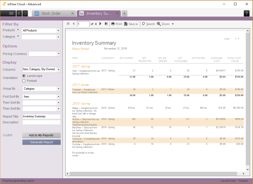Open the hamburger main menu

click(11, 13)
